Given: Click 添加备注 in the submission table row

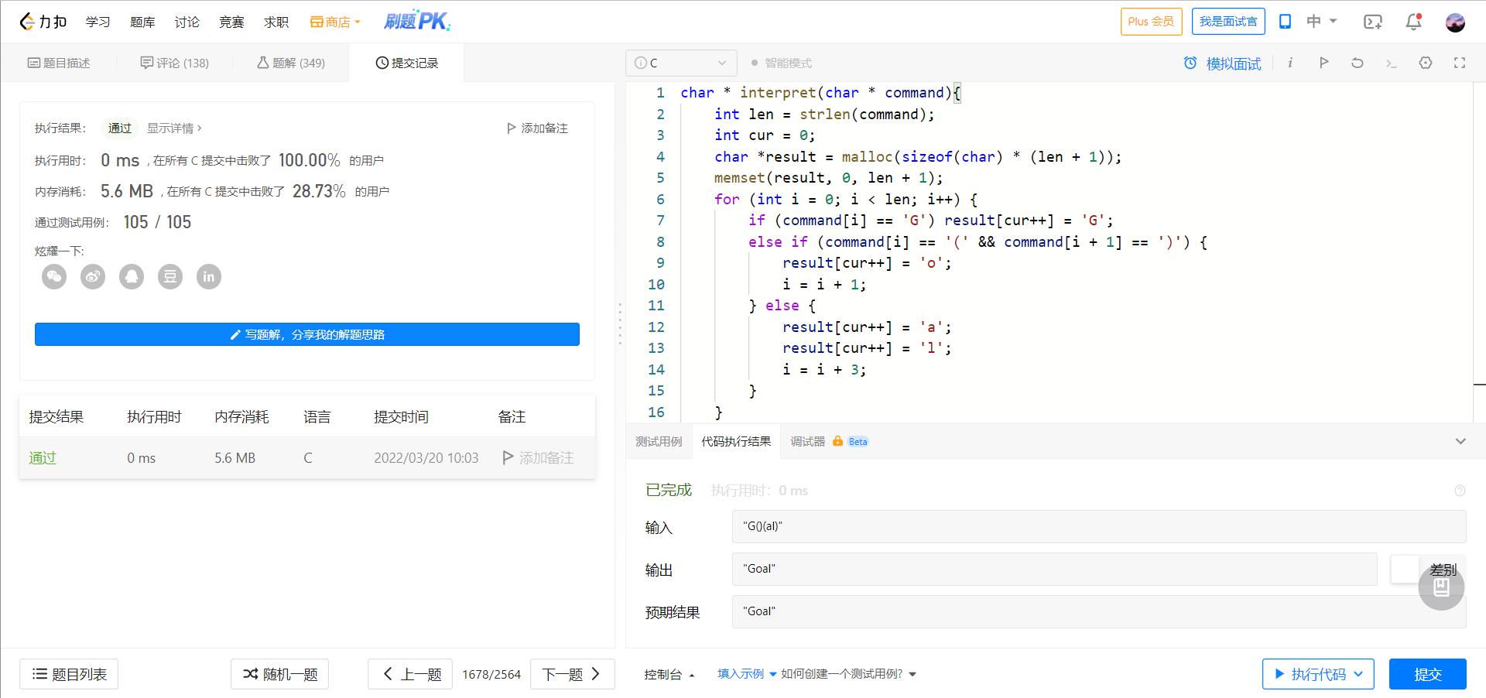Looking at the screenshot, I should click(539, 458).
